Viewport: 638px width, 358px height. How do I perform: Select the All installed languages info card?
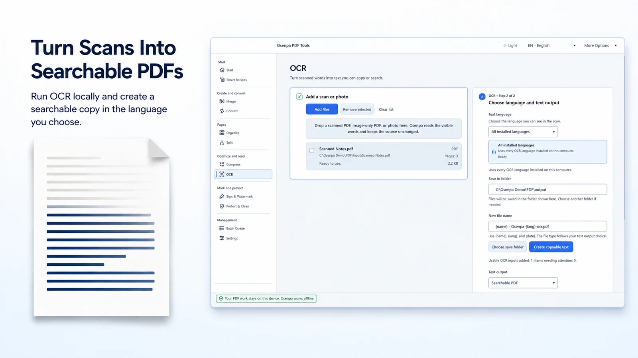547,152
